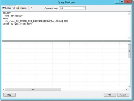134x101 pixels.
Task: Click the horizontal scrollbar thumb in results
Action: click(33, 89)
